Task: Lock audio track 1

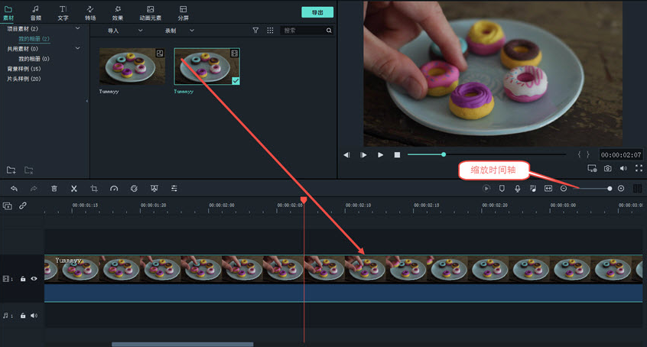Action: (x=23, y=316)
